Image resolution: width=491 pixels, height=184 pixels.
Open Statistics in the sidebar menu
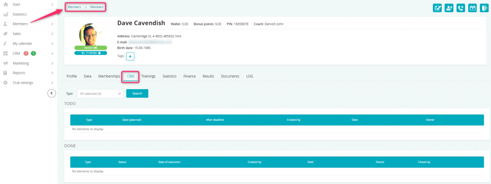tap(19, 14)
